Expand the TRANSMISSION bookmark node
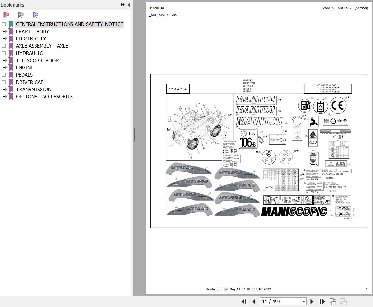373x307 pixels. (x=4, y=90)
